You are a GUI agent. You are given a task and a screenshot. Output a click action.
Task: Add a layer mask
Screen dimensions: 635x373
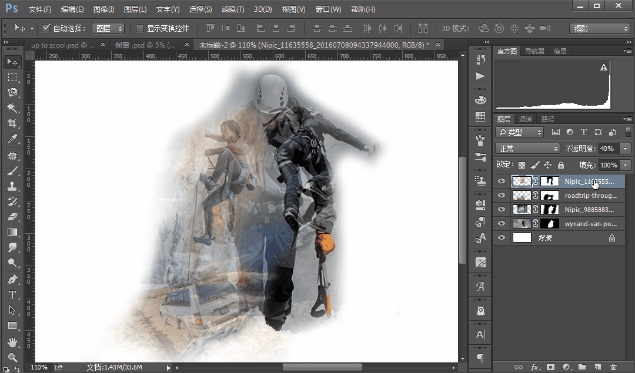(x=550, y=367)
